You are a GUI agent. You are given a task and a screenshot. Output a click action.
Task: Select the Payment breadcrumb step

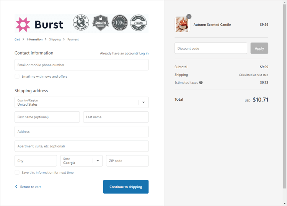(x=73, y=39)
